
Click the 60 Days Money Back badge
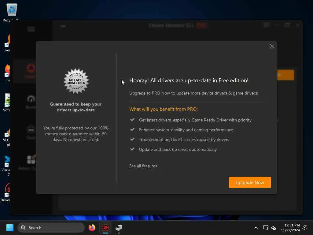pos(76,81)
